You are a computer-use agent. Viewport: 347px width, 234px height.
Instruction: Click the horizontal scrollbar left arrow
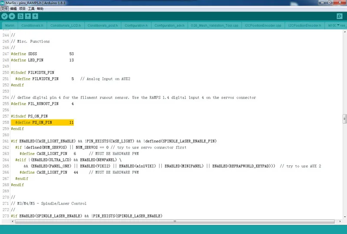point(13,221)
